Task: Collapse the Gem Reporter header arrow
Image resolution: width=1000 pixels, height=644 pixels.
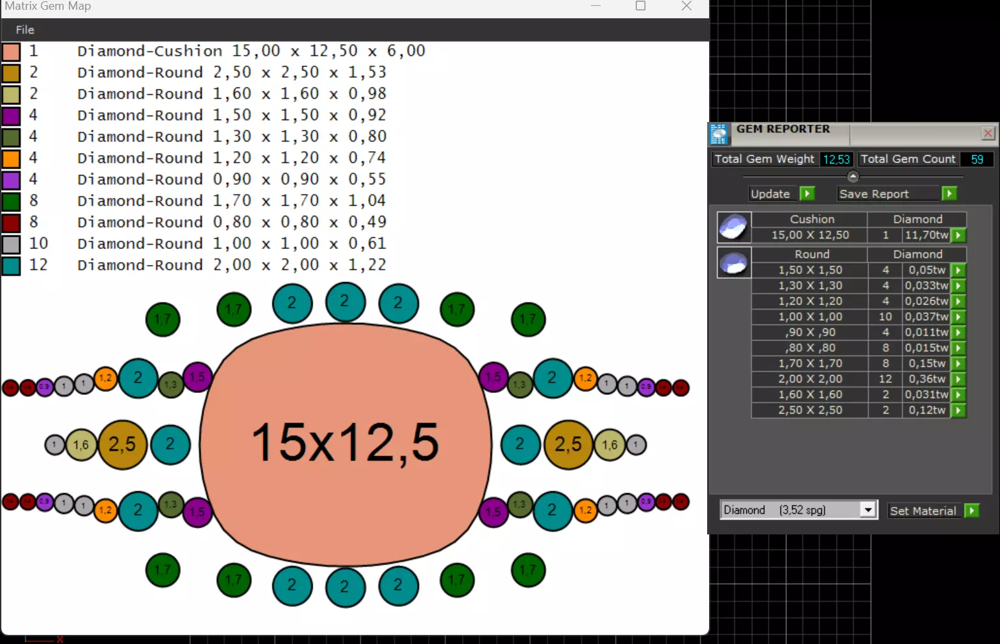Action: 853,176
